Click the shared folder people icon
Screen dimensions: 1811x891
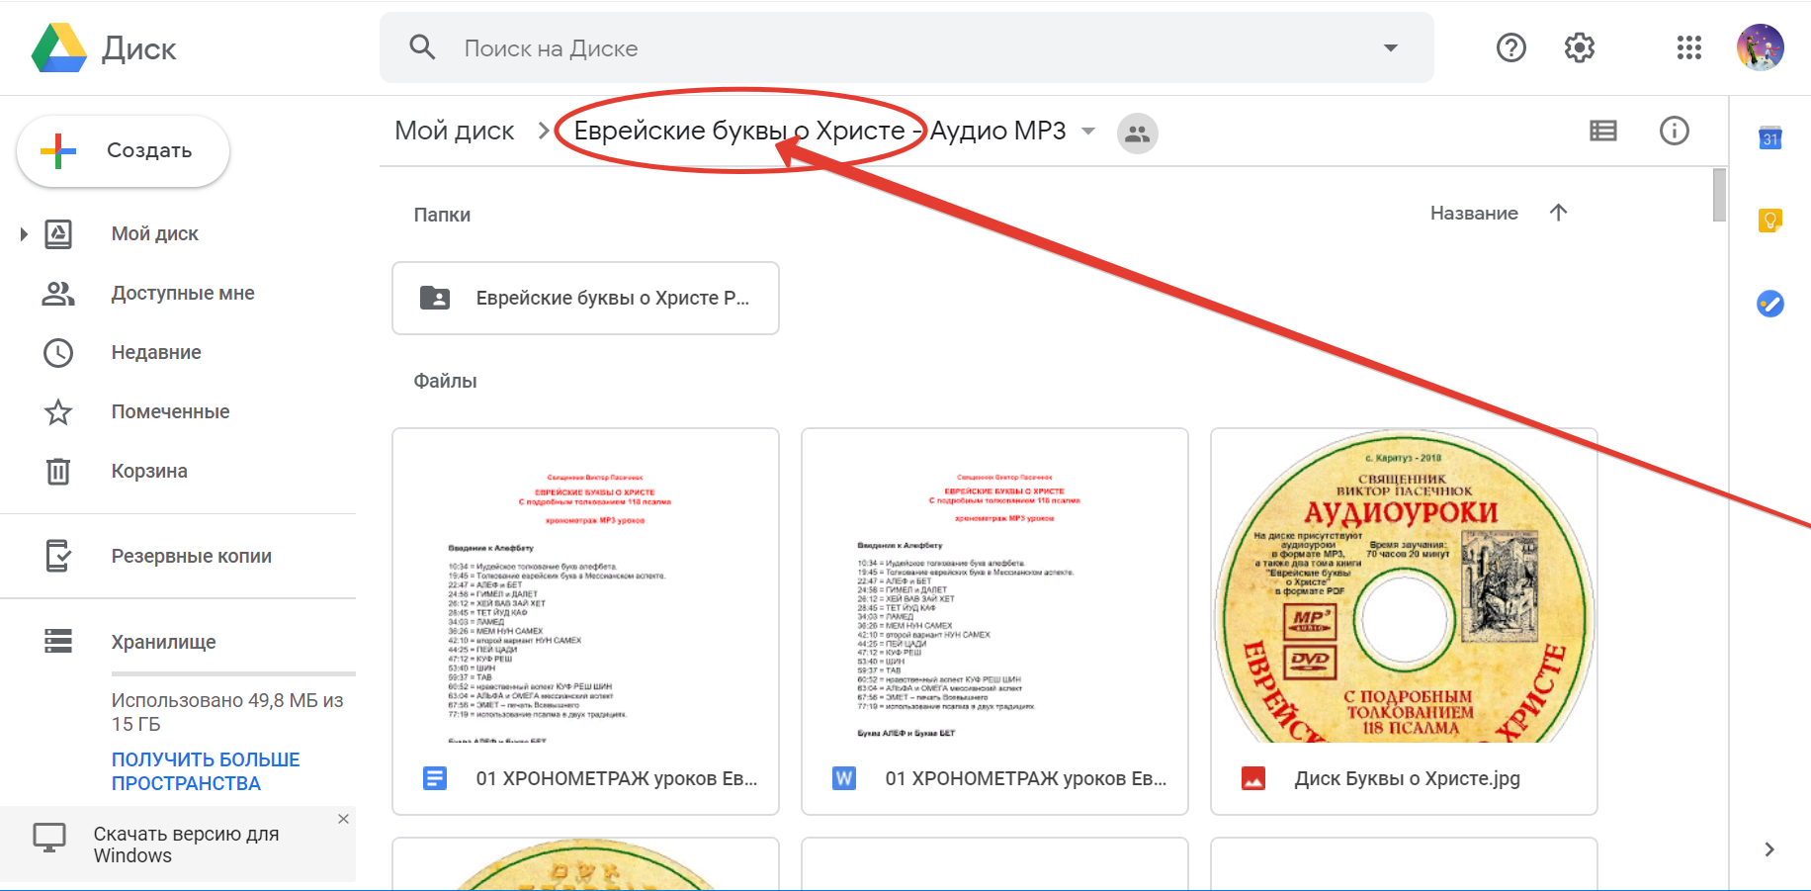tap(1137, 133)
